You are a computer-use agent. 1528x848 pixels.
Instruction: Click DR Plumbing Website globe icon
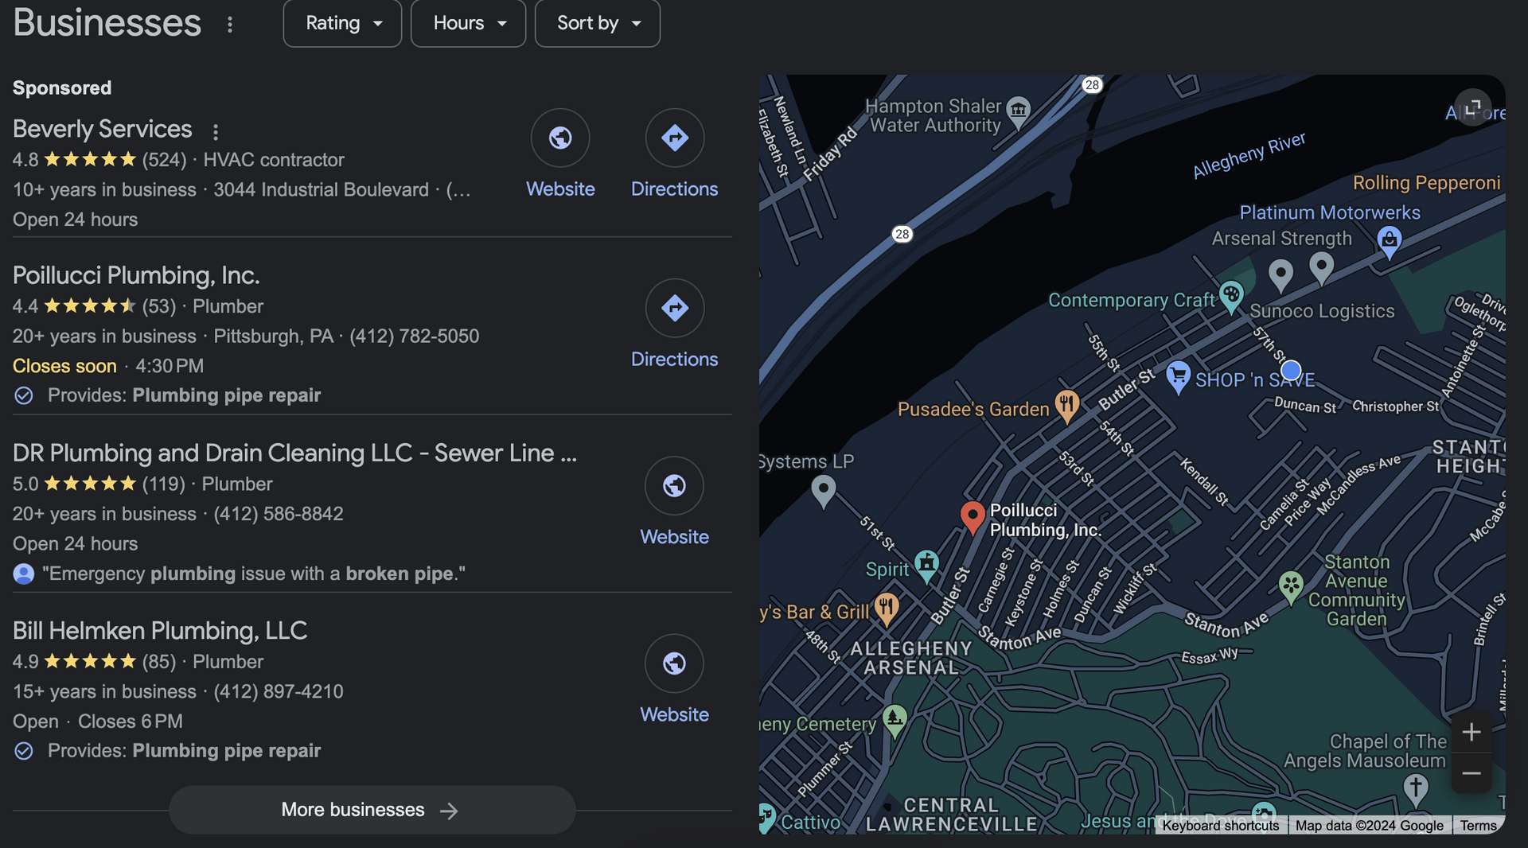pos(675,485)
